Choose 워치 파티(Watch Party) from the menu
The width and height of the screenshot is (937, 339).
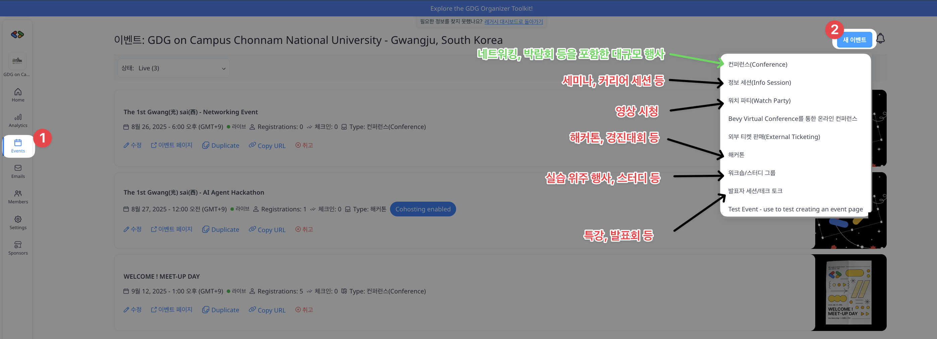(x=759, y=100)
